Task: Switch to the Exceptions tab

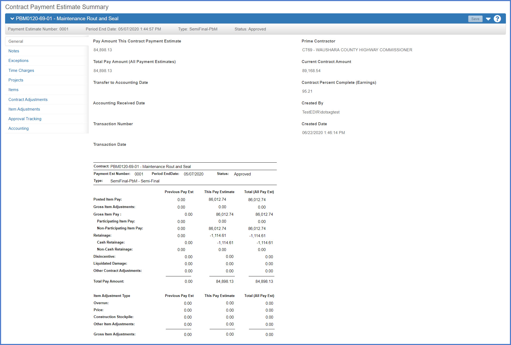Action: pyautogui.click(x=18, y=61)
